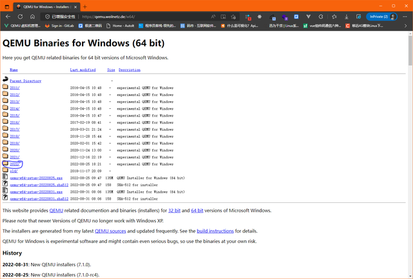This screenshot has height=279, width=413.
Task: Click the unknown-file icon beside 20220831.sha512
Action: (x=5, y=197)
